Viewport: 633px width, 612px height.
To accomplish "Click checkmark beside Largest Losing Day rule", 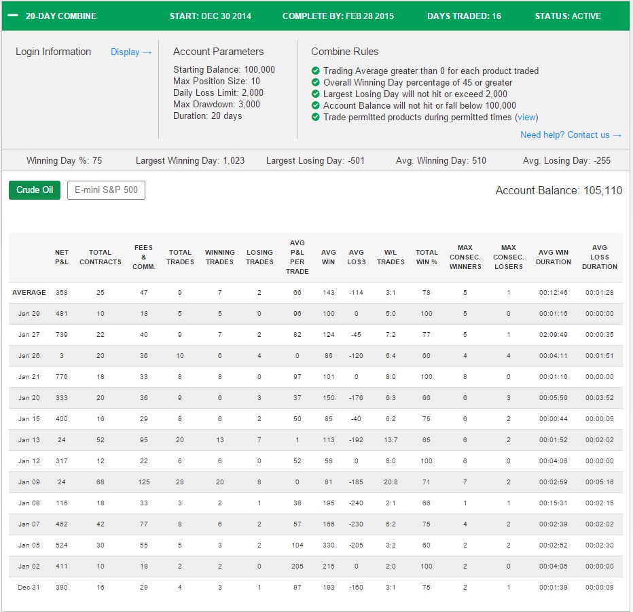I will tap(316, 94).
